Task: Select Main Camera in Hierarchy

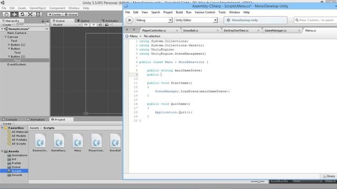Action: coord(17,33)
